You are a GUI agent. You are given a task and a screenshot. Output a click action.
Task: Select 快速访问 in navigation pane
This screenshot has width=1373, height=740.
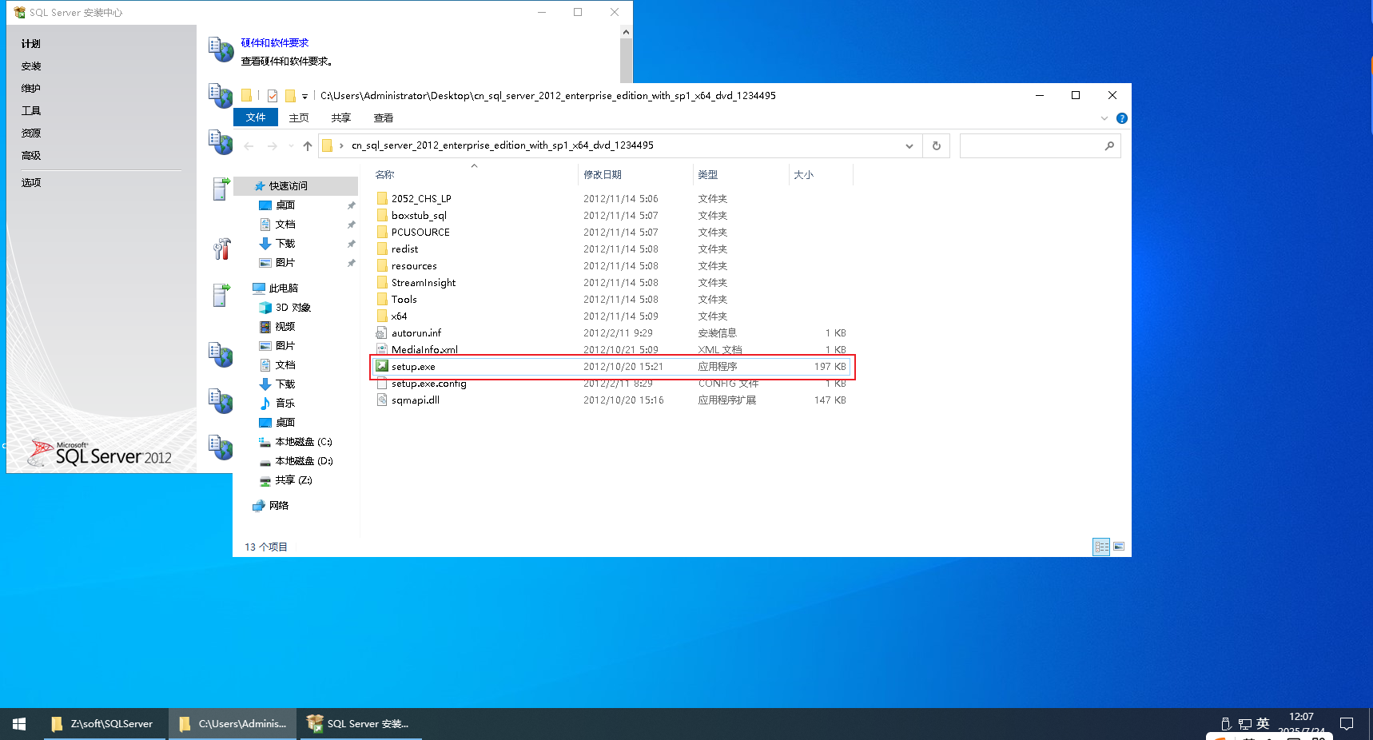click(x=296, y=186)
